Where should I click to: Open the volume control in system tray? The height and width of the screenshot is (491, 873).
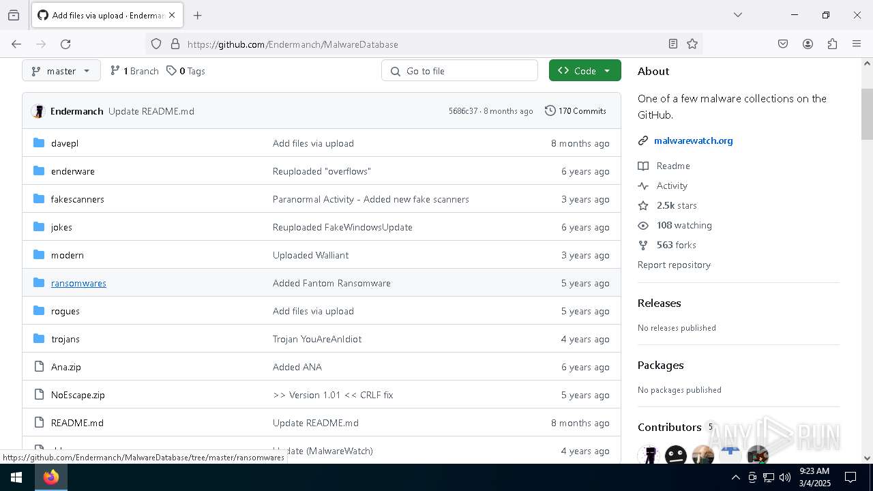click(785, 477)
